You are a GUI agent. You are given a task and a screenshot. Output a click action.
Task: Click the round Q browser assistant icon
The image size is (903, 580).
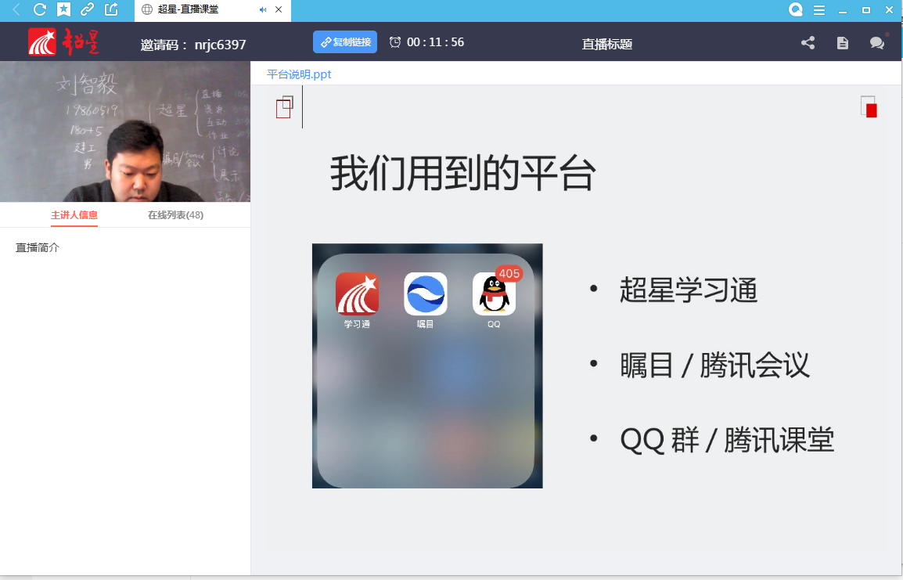[796, 9]
